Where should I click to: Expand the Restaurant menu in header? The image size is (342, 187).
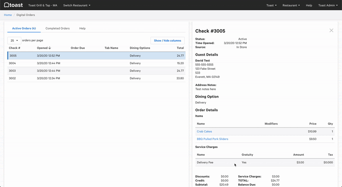click(x=291, y=5)
